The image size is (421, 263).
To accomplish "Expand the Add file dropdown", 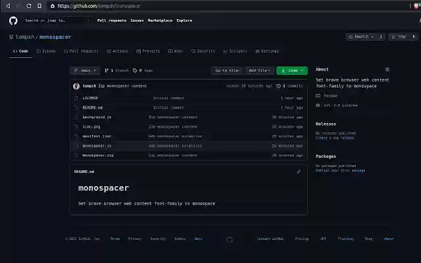I will (259, 70).
